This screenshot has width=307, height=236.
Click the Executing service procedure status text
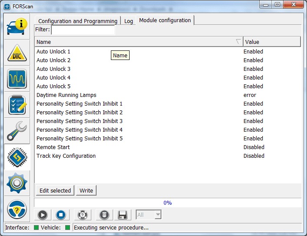[111, 227]
